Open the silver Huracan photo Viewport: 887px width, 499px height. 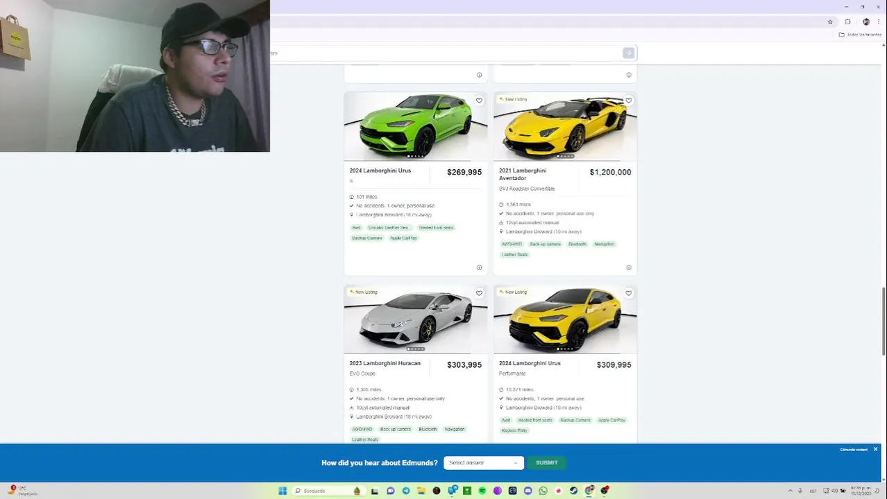point(416,319)
